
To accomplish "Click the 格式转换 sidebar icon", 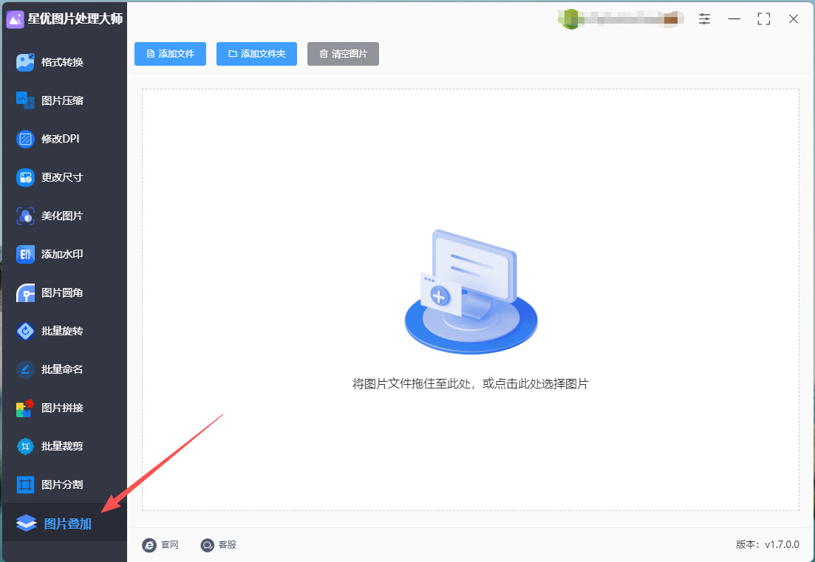I will pos(25,62).
